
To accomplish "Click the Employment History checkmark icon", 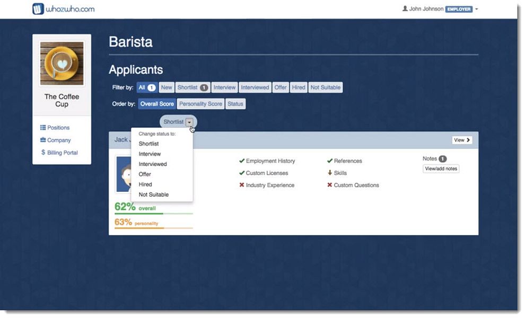I will coord(242,161).
